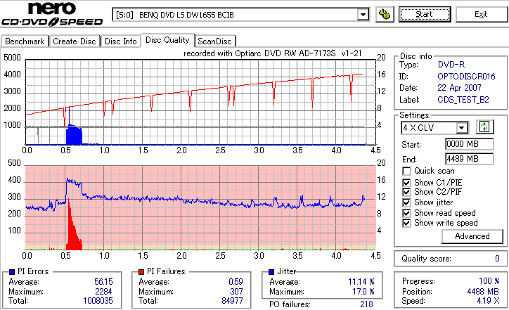Click the drive options icon beside Start

385,14
